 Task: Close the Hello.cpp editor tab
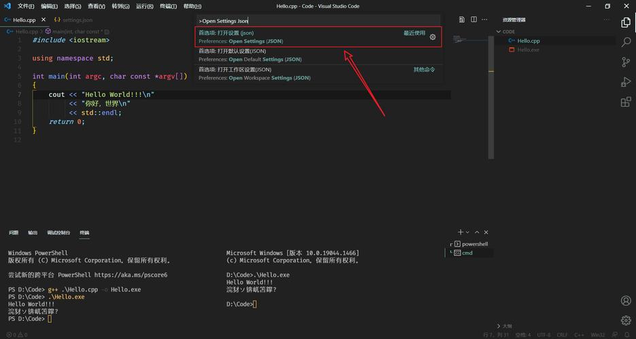[x=43, y=20]
